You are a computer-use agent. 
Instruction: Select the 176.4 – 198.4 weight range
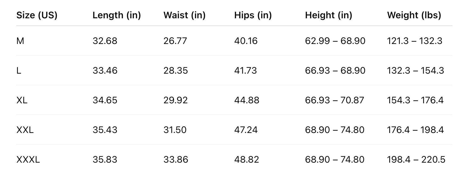415,130
